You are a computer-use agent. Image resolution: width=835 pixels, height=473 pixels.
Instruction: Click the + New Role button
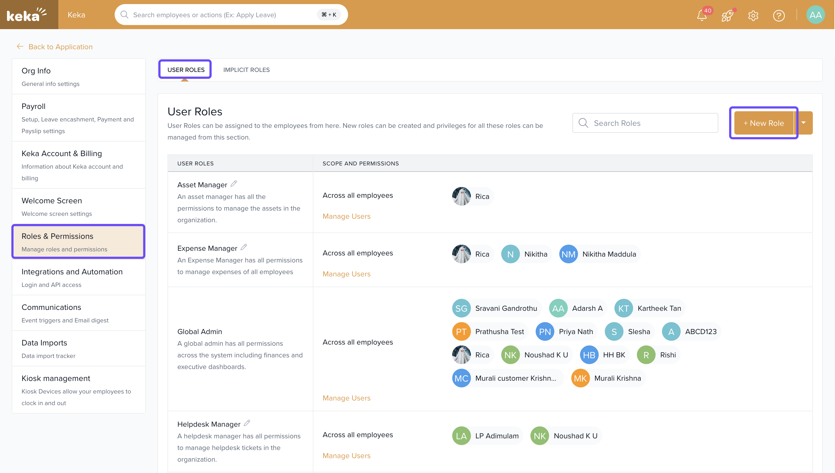pyautogui.click(x=764, y=123)
